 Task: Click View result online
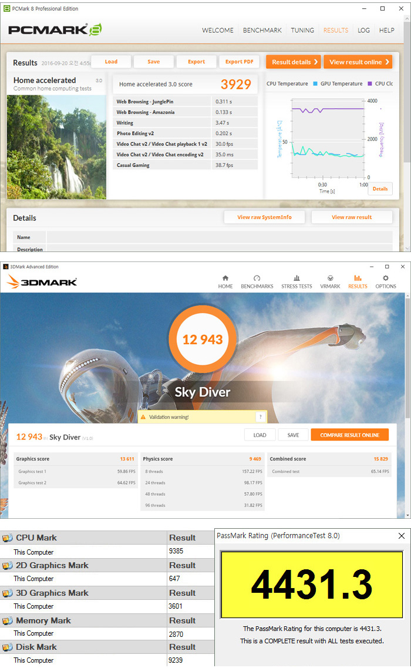click(x=358, y=62)
